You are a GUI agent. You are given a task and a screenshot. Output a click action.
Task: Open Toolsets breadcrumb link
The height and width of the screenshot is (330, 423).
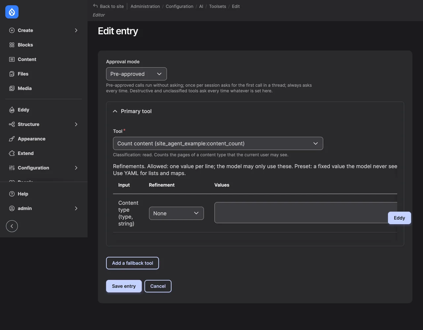tap(217, 6)
